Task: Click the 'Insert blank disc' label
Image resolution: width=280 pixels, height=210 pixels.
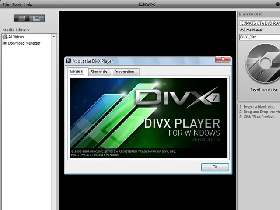Action: 264,90
